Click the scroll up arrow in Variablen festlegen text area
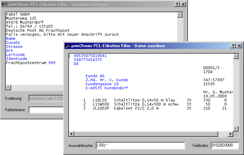Screen dimensions: 244x155 click(179, 15)
